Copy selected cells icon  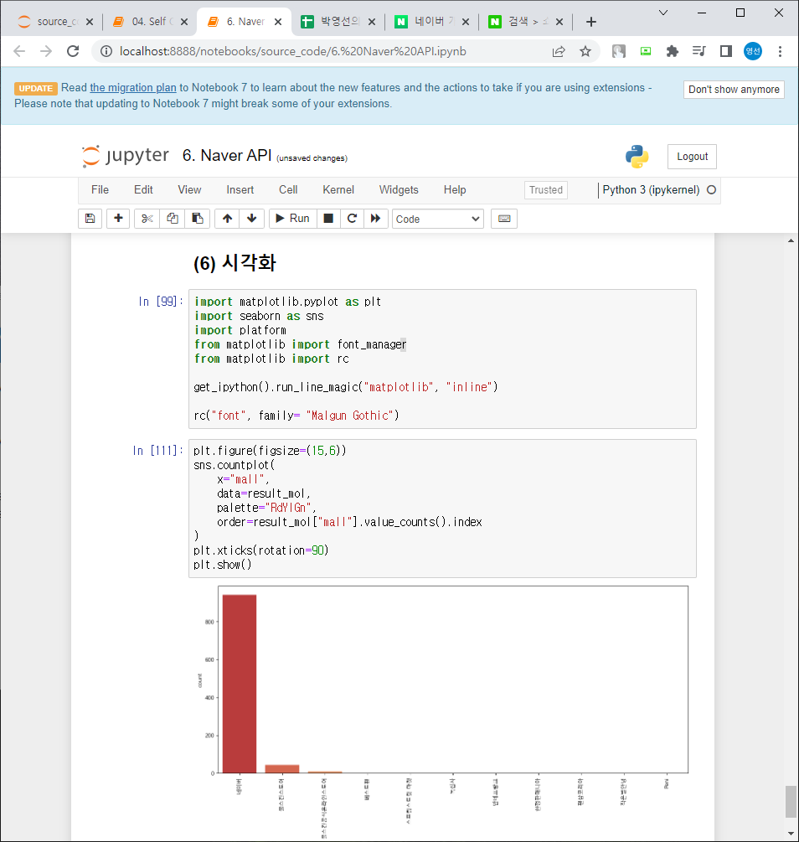pos(173,219)
